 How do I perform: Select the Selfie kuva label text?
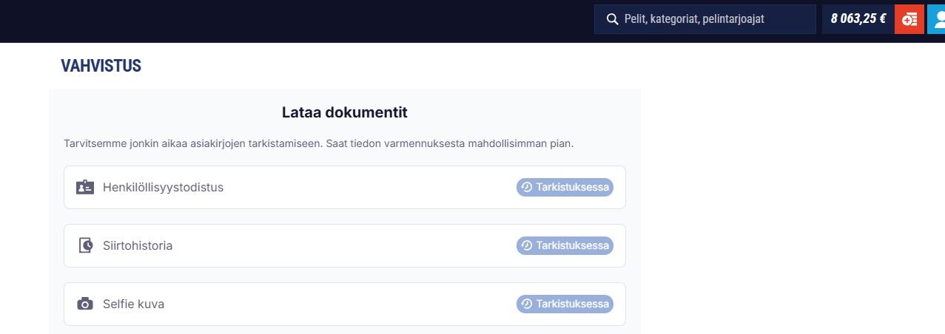coord(133,304)
